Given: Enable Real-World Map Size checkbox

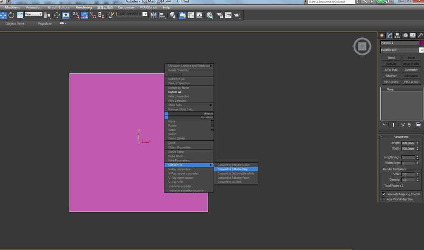Looking at the screenshot, I should [384, 199].
